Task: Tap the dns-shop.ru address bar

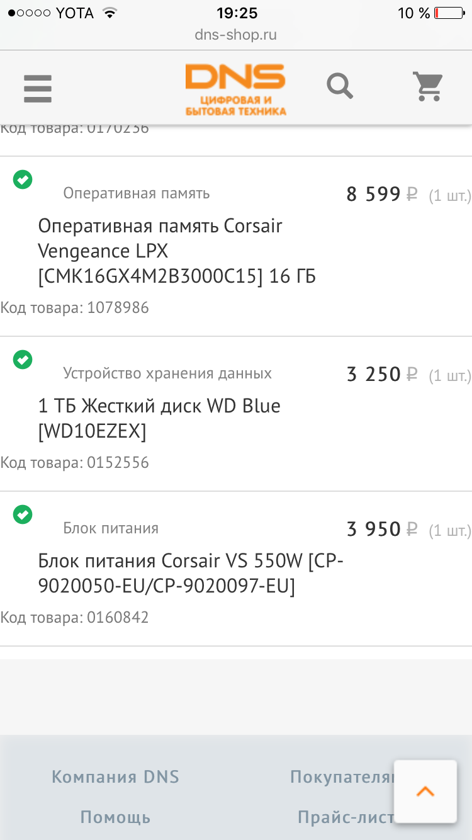Action: tap(235, 35)
